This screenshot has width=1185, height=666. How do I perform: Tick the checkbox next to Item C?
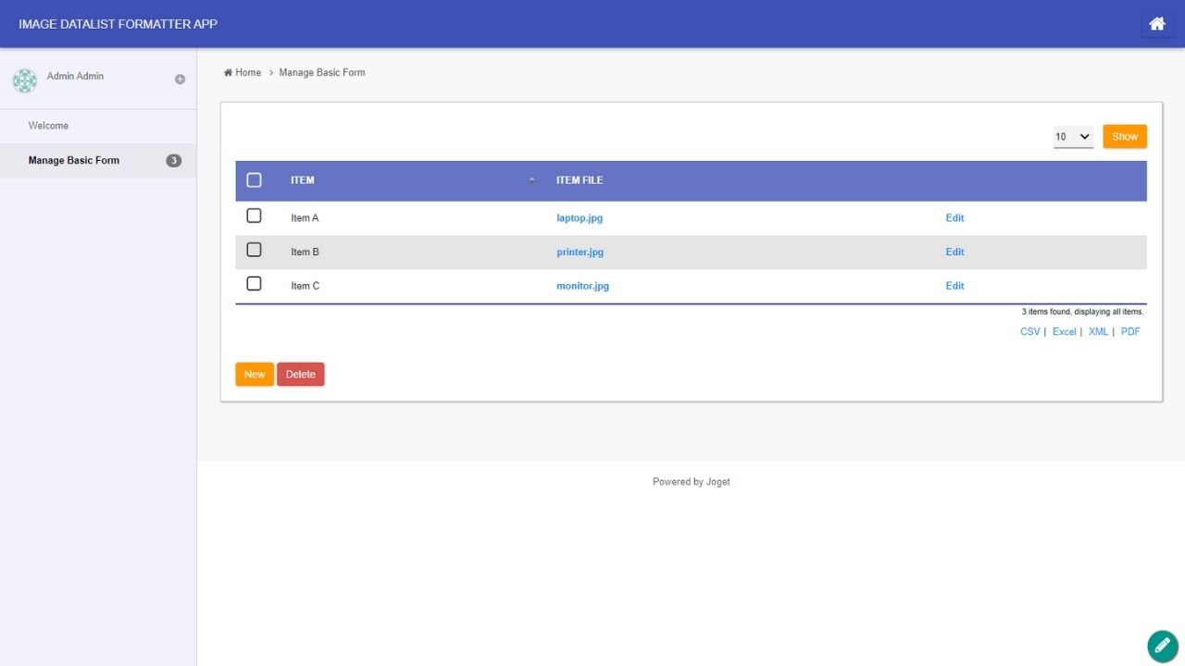click(254, 284)
